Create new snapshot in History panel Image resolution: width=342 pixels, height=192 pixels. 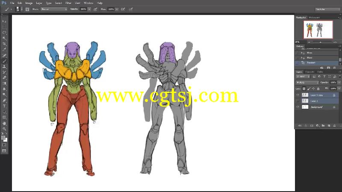(328, 68)
